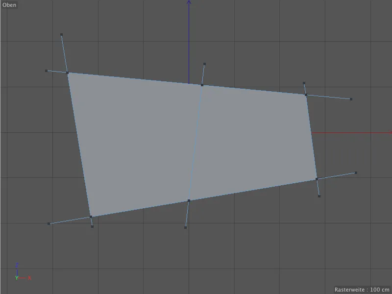Click the axis orientation gizmo in the corner
The height and width of the screenshot is (294, 392).
pyautogui.click(x=21, y=272)
